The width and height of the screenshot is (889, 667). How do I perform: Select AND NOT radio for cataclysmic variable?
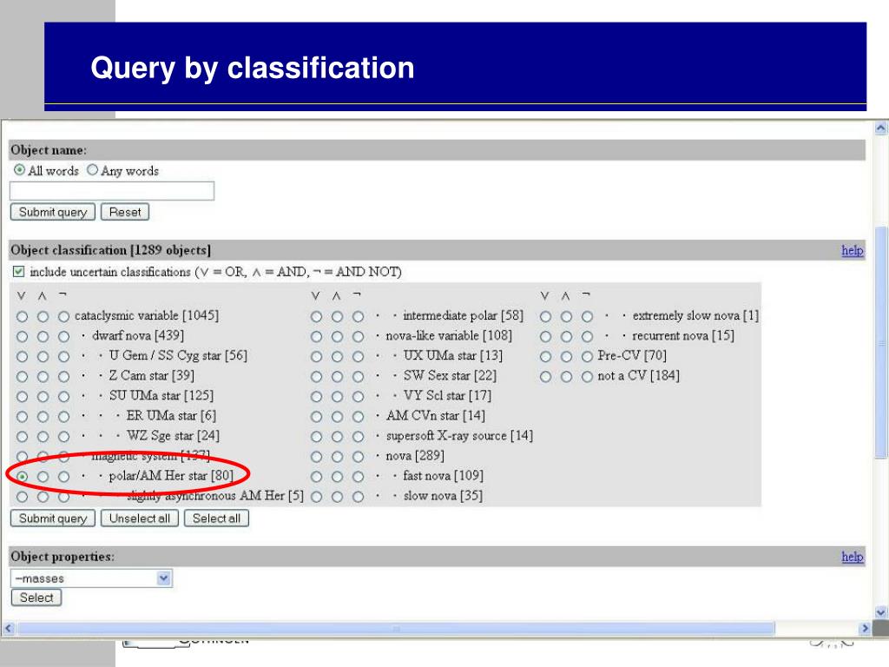pos(63,316)
